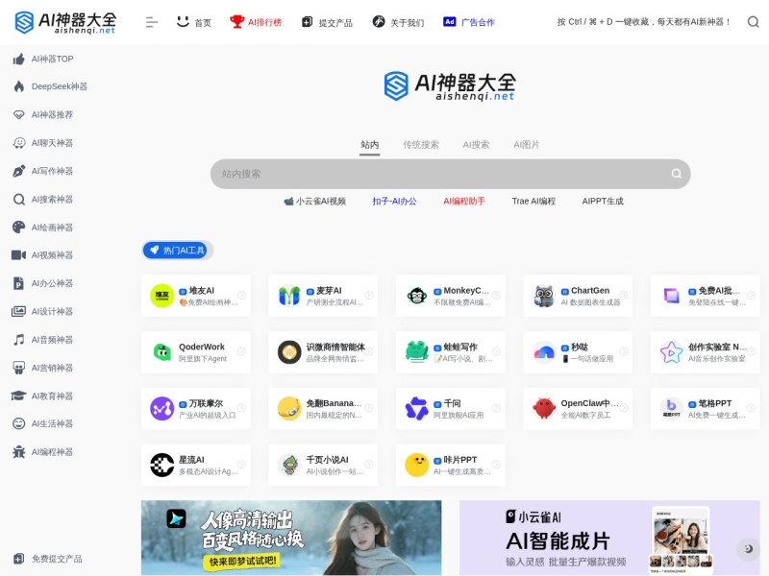Open the 小云雀AI AI智能成片 banner
The image size is (769, 576).
point(609,538)
